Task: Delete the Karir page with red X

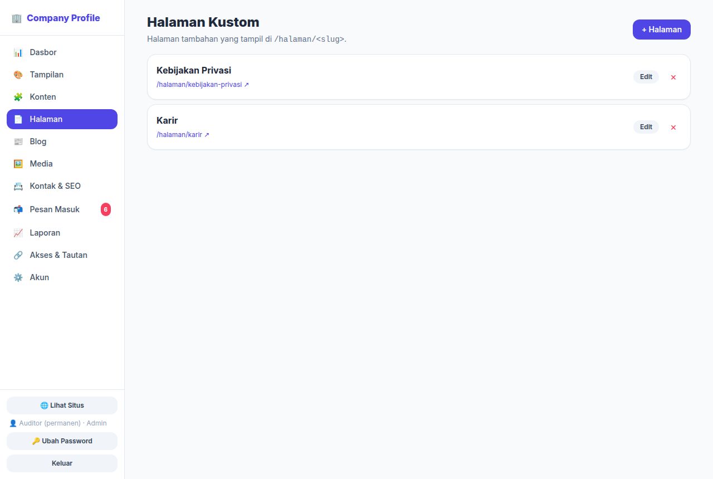Action: 673,127
